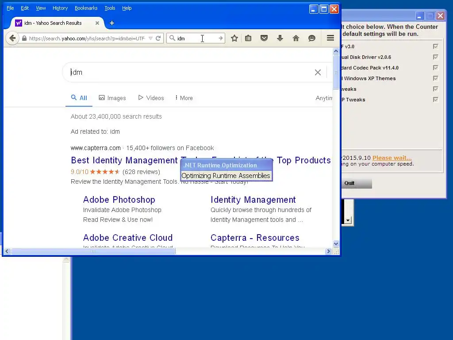Click the .NET Runtime Optimization popup title

coord(220,166)
